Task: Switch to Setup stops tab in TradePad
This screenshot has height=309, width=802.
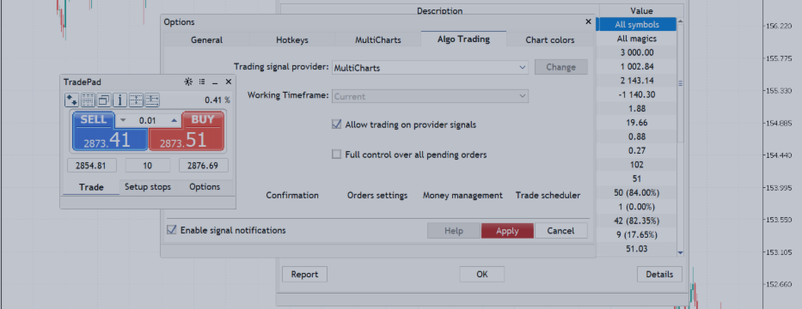Action: [148, 187]
